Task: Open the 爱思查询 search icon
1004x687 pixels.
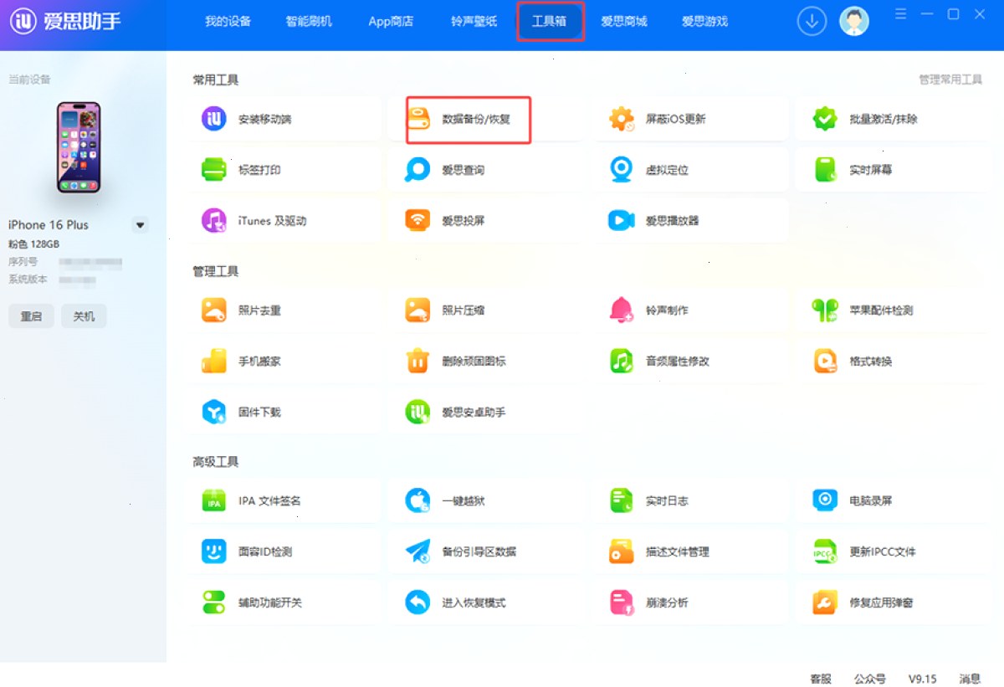Action: 417,170
